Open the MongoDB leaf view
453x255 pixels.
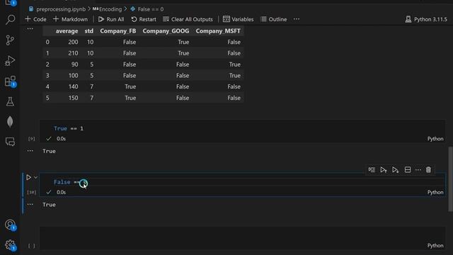[10, 122]
